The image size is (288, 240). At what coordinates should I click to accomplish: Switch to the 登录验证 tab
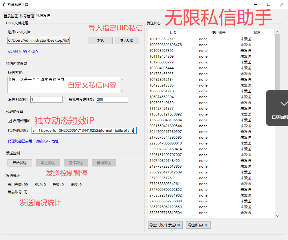(11, 16)
